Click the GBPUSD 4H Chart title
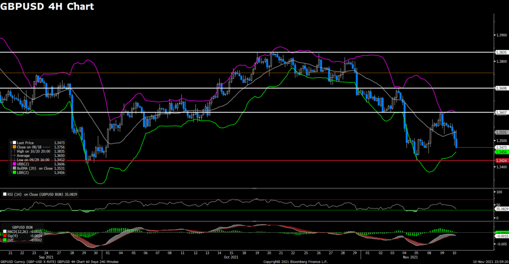 coord(47,6)
